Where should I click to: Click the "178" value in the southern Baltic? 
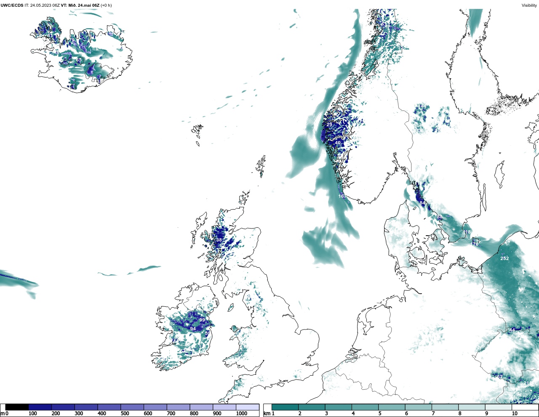pyautogui.click(x=475, y=244)
